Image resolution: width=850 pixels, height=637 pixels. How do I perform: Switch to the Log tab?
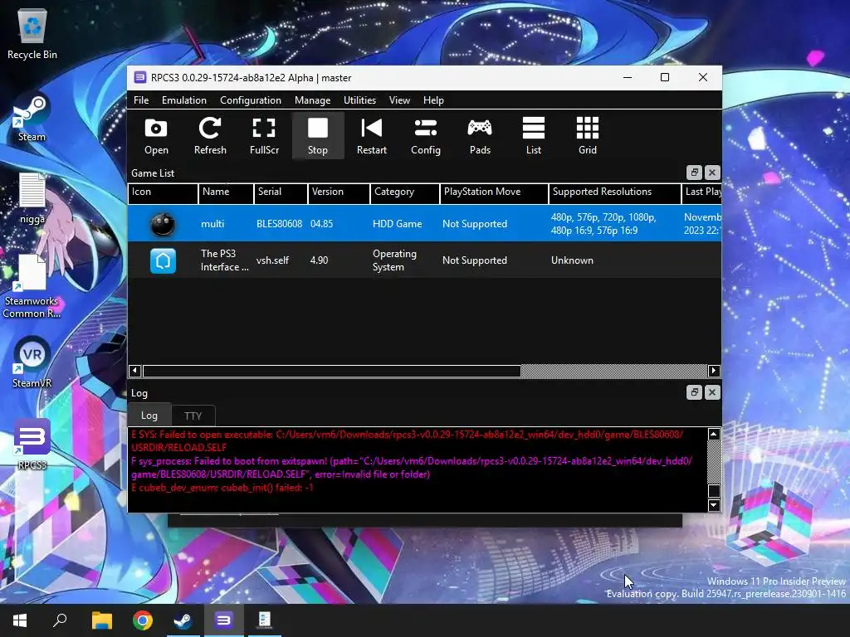pyautogui.click(x=149, y=415)
